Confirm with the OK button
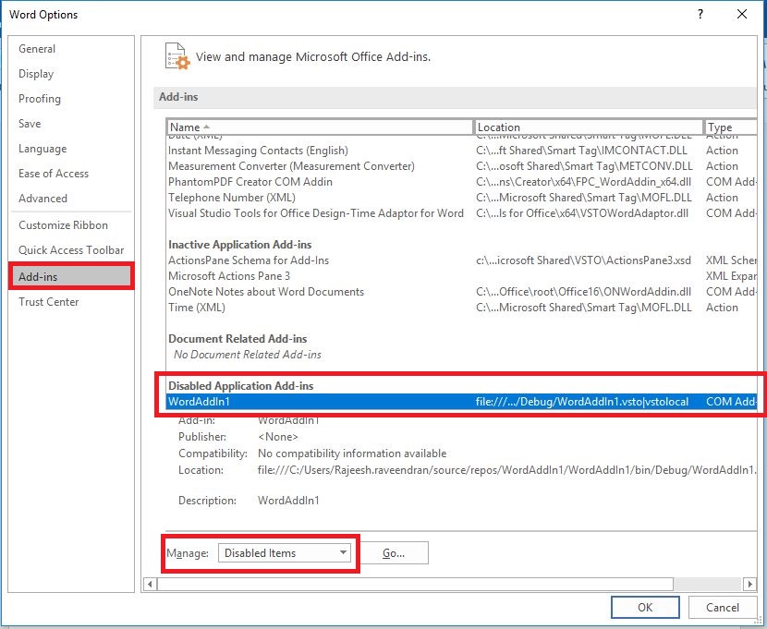The height and width of the screenshot is (629, 767). coord(645,608)
